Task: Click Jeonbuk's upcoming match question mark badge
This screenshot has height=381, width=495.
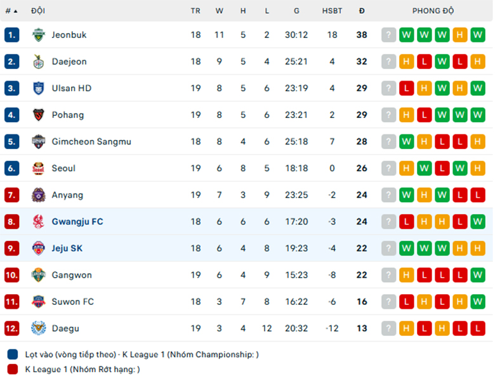Action: click(388, 35)
